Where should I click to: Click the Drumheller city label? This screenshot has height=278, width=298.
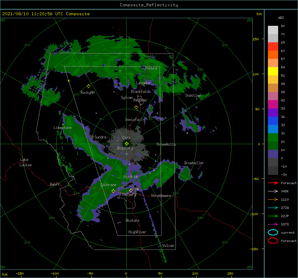pos(194,163)
